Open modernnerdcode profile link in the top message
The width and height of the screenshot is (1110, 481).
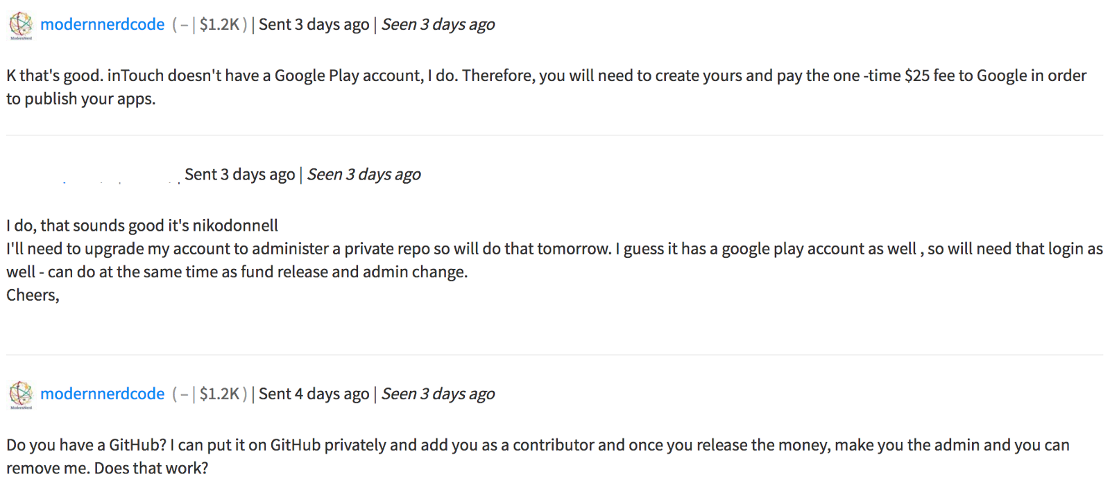point(102,25)
